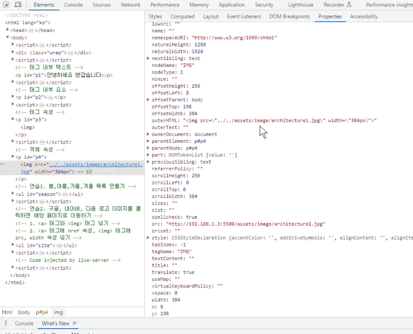Select the img node inside p3
This screenshot has width=413, height=334.
[x=28, y=127]
